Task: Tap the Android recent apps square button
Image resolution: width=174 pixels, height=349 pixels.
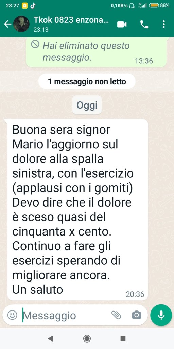Action: [123, 339]
